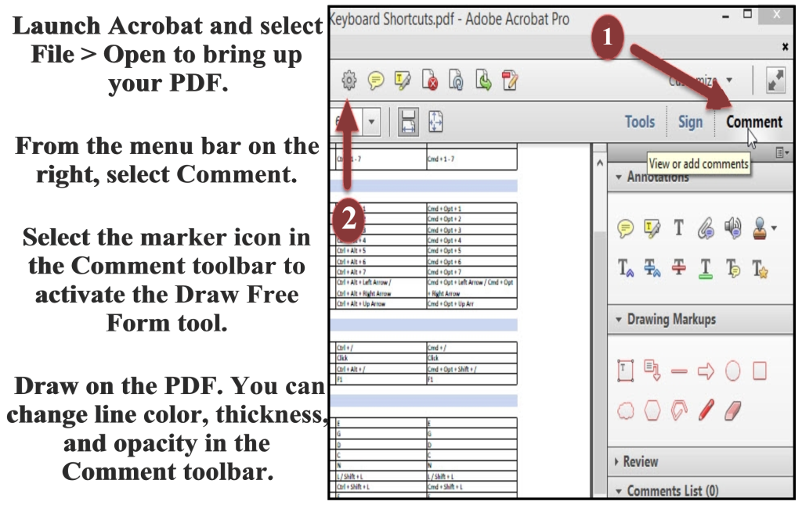The width and height of the screenshot is (802, 505).
Task: Open the Stamp tool dropdown arrow
Action: pos(774,228)
